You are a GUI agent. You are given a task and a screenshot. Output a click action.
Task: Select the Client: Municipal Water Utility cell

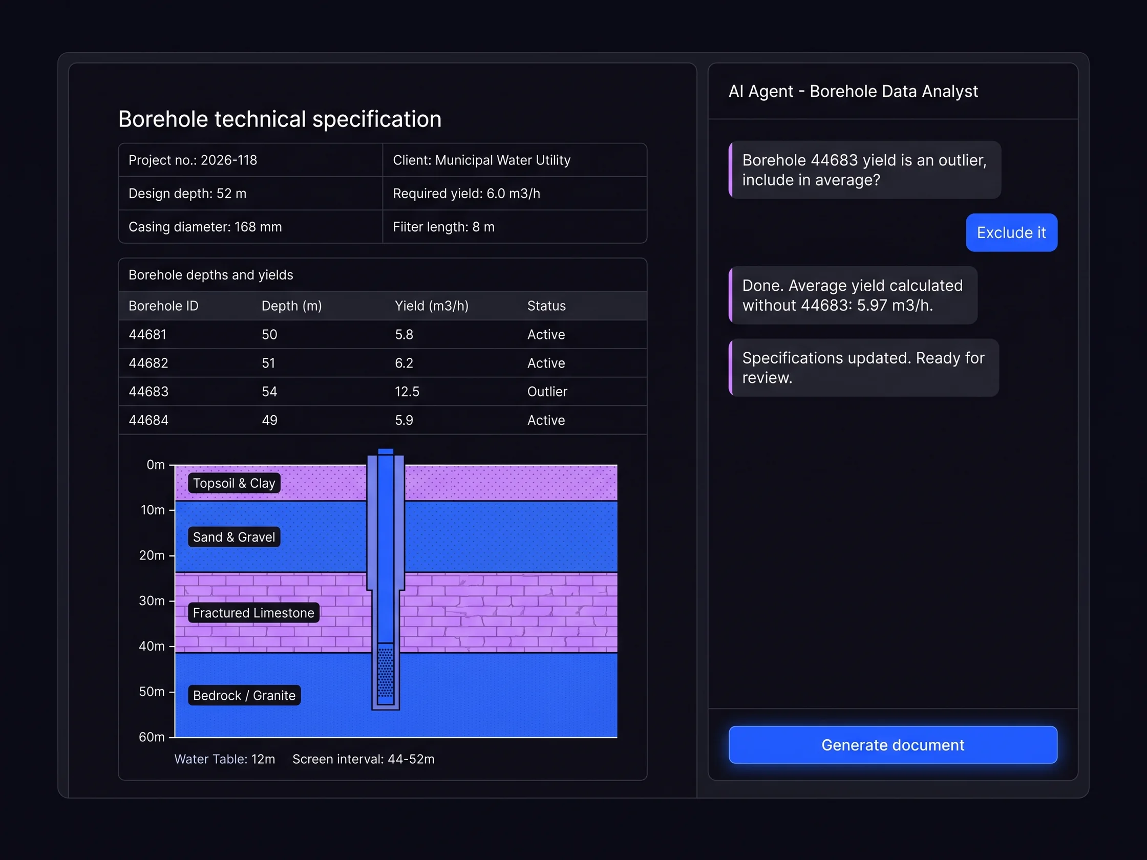(515, 160)
